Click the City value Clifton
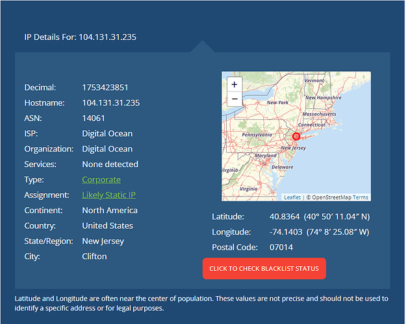Viewport: 406px width, 324px height. [94, 257]
